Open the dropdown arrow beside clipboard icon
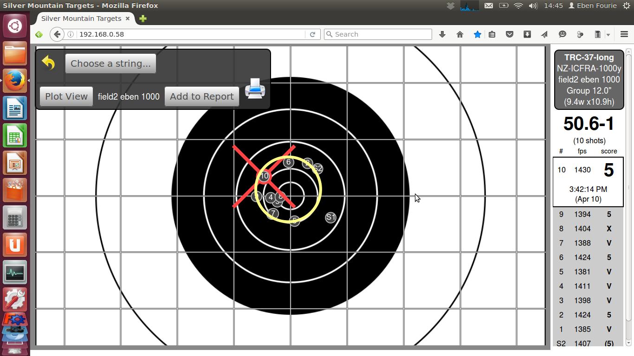Viewport: 634px width, 356px height. (608, 35)
